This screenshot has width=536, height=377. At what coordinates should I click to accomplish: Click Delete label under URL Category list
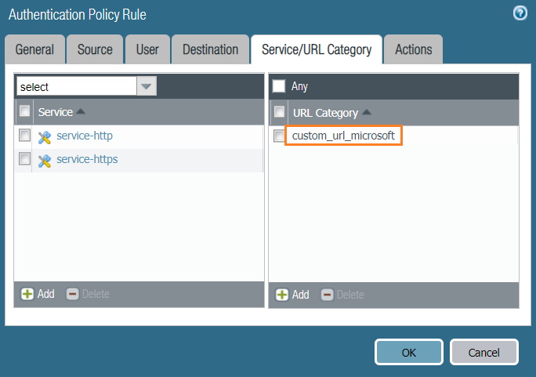pos(350,295)
